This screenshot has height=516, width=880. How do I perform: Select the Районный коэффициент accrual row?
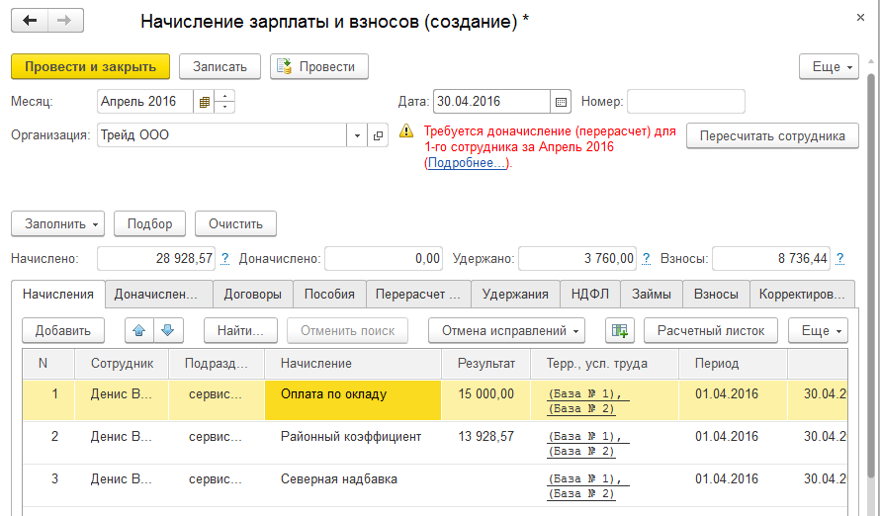[x=350, y=436]
